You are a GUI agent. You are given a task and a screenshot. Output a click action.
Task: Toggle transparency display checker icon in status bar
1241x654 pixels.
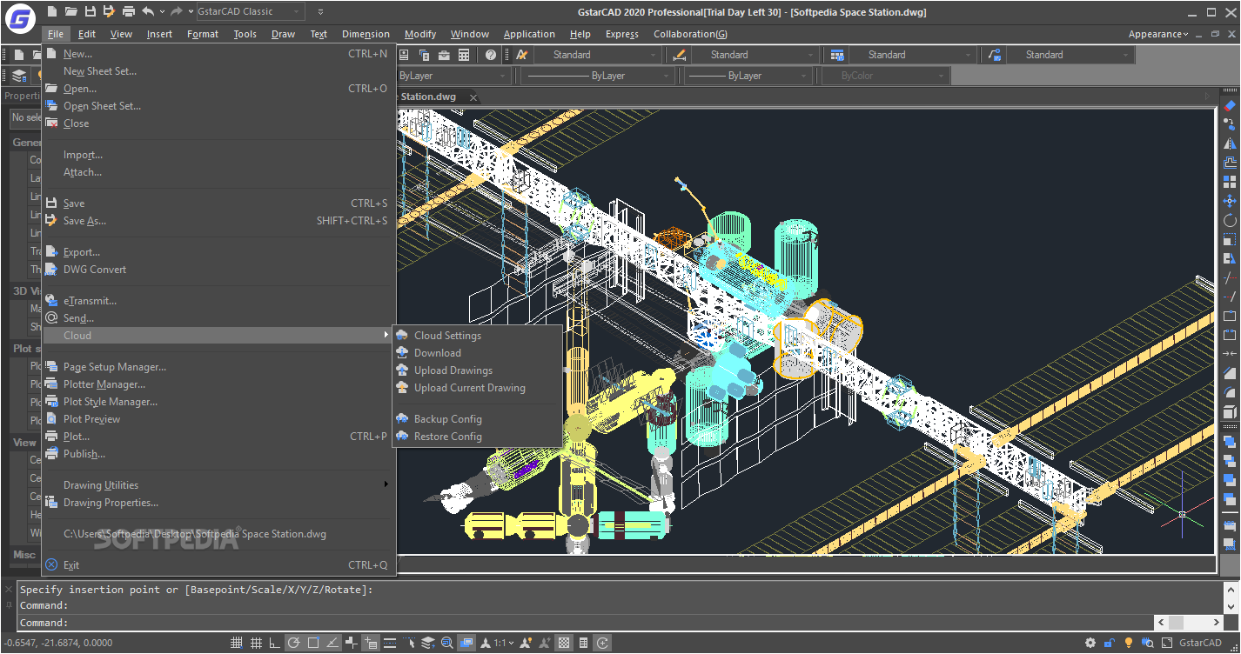pos(564,643)
